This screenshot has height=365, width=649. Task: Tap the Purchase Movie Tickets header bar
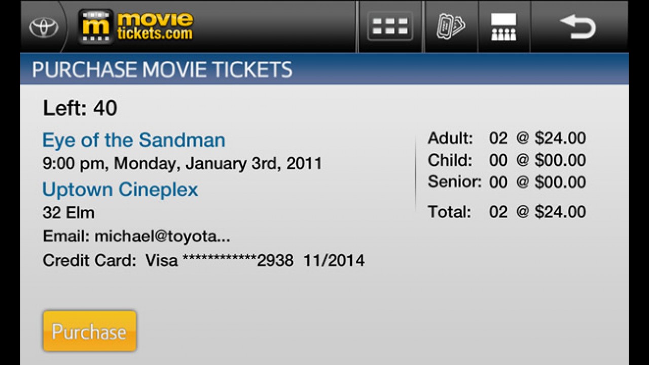[x=324, y=69]
